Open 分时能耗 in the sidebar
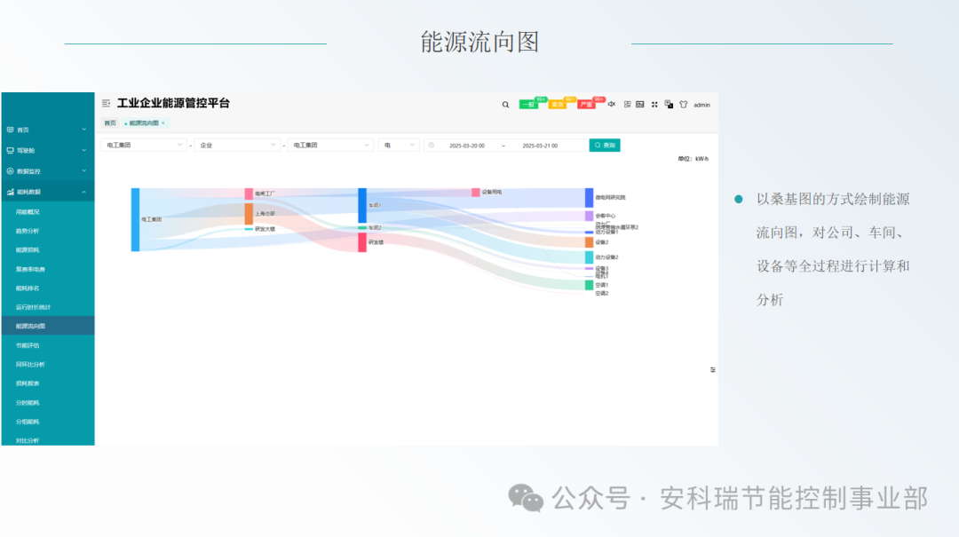Screen dimensions: 959x537 point(48,403)
